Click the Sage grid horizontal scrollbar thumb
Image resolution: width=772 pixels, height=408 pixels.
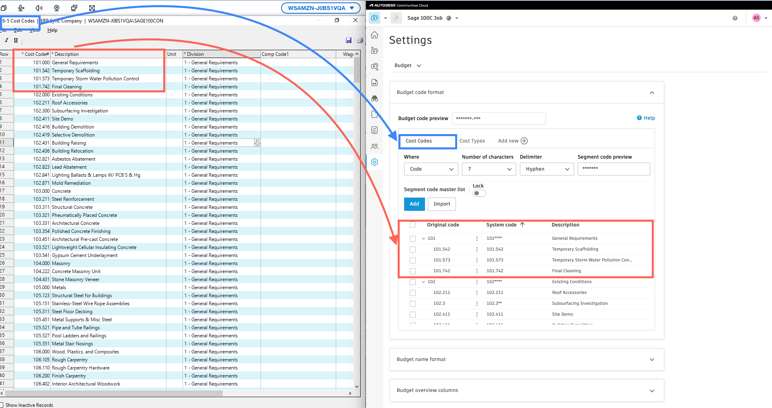coord(114,393)
